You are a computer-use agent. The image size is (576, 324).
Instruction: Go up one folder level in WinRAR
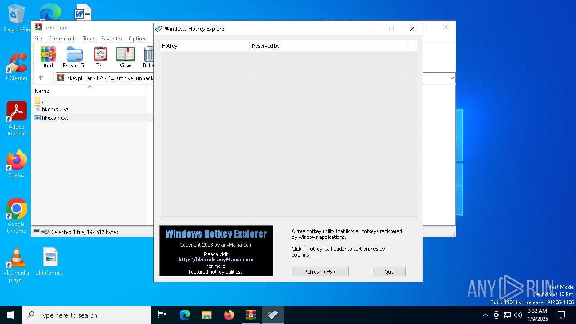click(x=41, y=78)
